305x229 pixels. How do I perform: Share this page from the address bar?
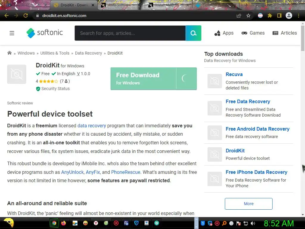[239, 16]
